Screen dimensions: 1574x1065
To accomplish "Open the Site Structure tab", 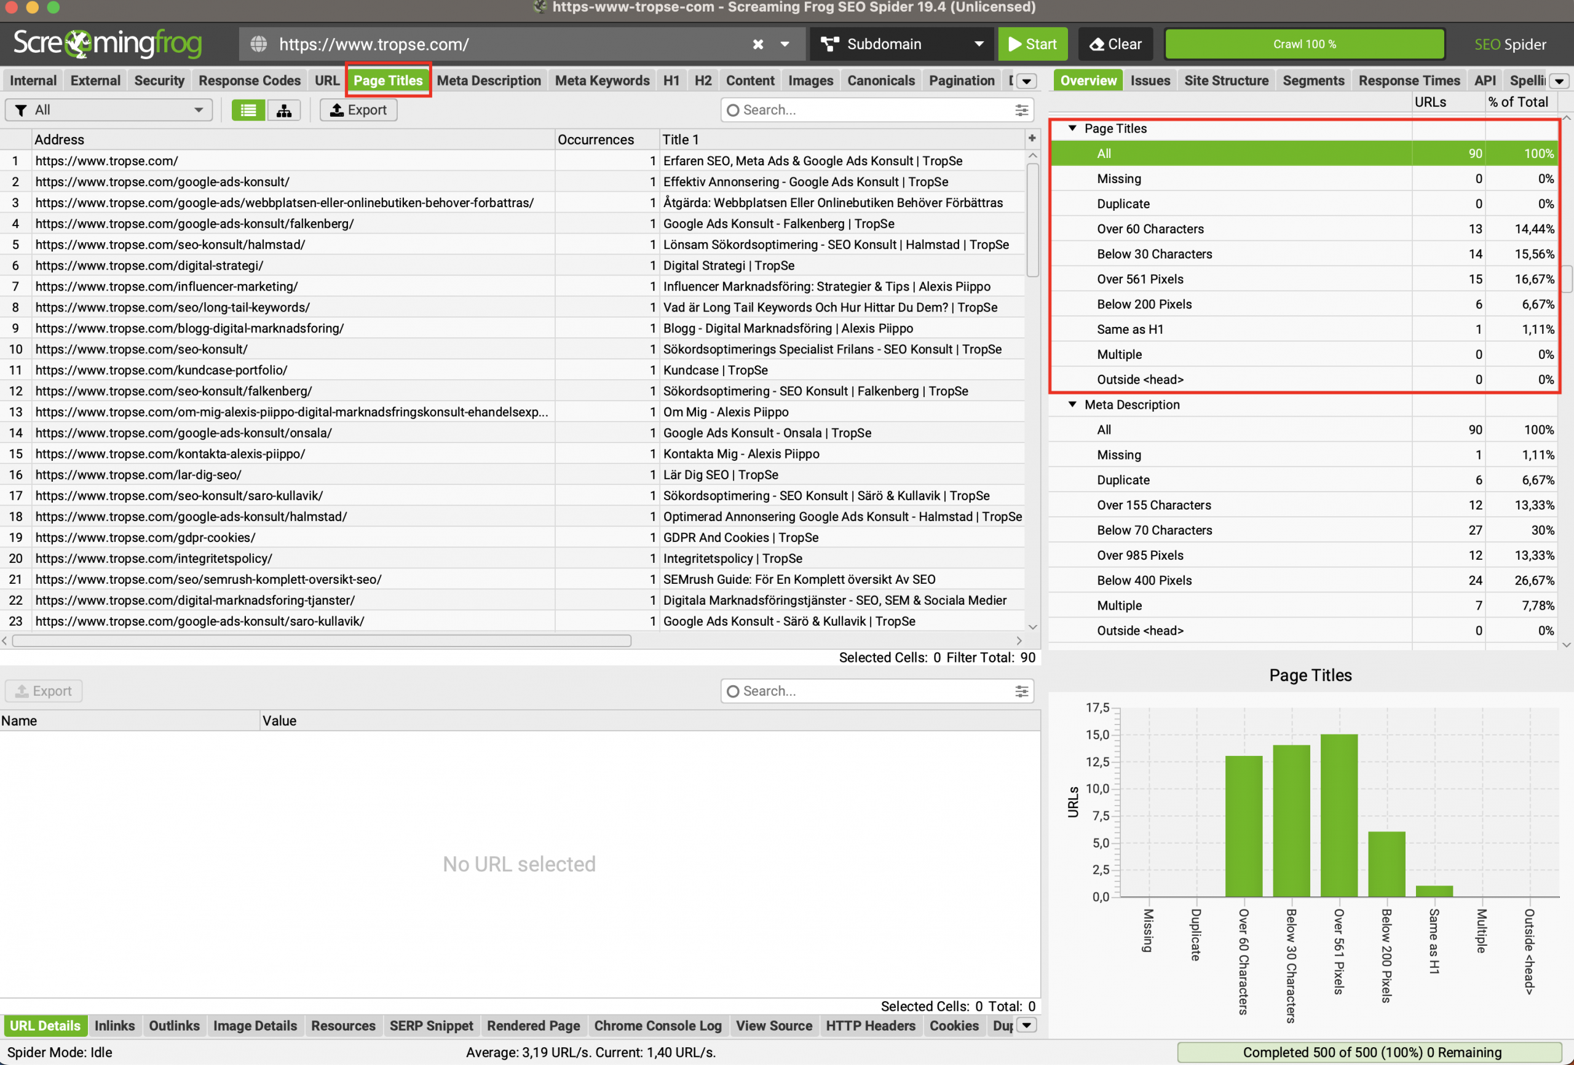I will click(1226, 81).
